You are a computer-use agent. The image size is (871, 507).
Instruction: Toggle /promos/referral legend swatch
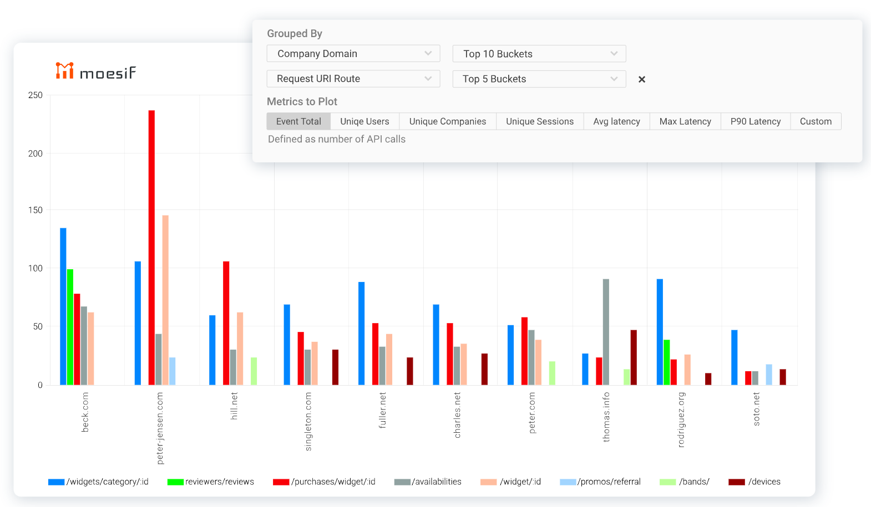point(568,482)
